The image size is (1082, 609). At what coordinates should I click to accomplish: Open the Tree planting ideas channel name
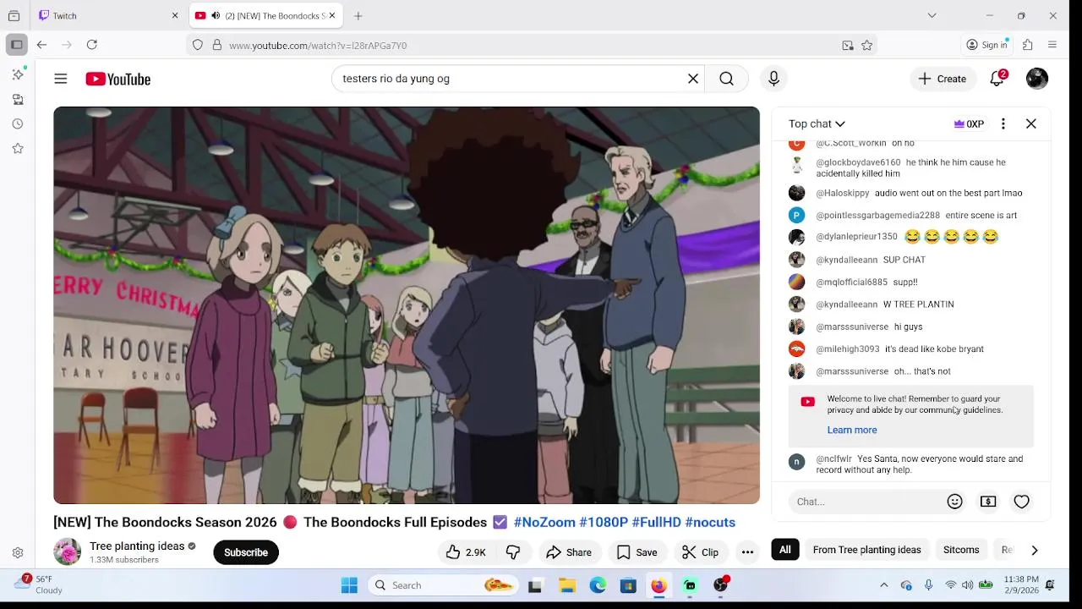coord(137,546)
